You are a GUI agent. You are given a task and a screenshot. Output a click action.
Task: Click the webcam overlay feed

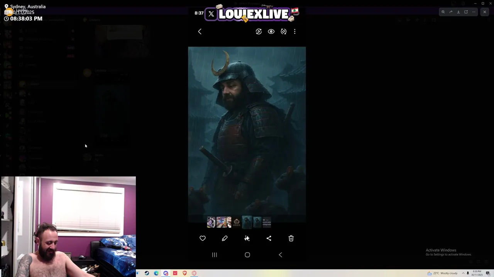click(x=68, y=227)
